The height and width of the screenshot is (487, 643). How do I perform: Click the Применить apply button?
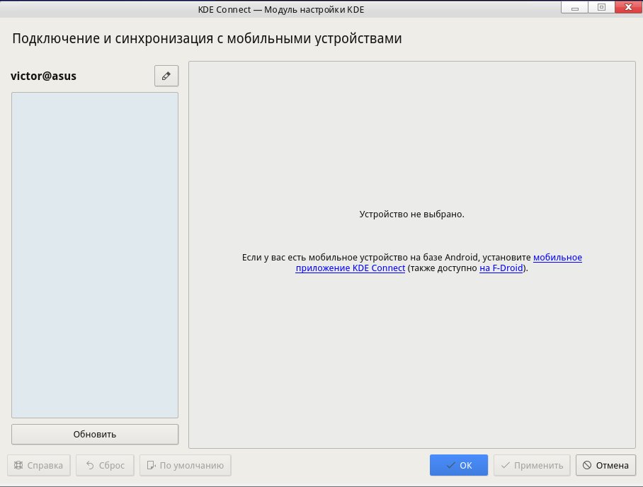[x=532, y=465]
